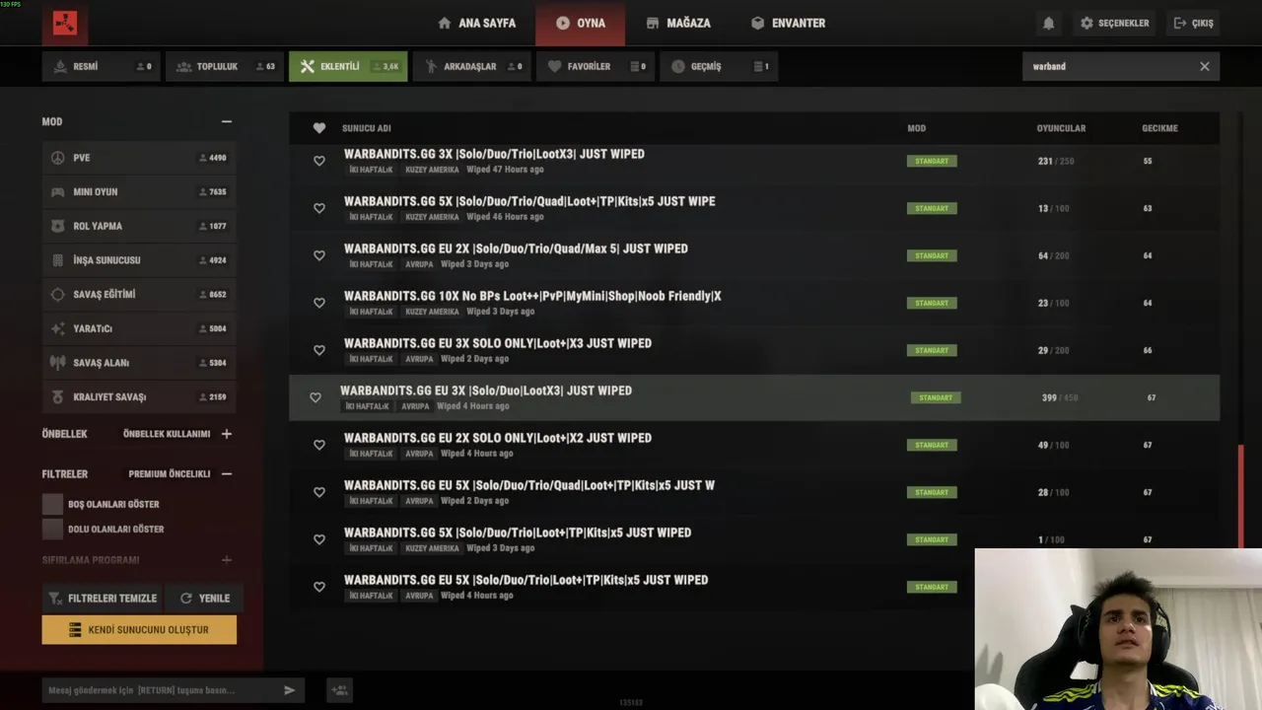Screen dimensions: 1262x710
Task: Favorite the EU 5X Quad JUST W server
Action: point(319,492)
